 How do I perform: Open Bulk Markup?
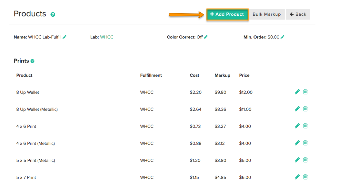[x=267, y=14]
